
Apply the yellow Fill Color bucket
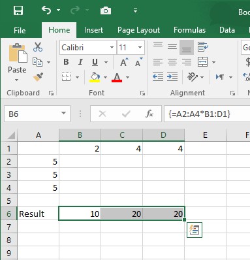[95, 77]
